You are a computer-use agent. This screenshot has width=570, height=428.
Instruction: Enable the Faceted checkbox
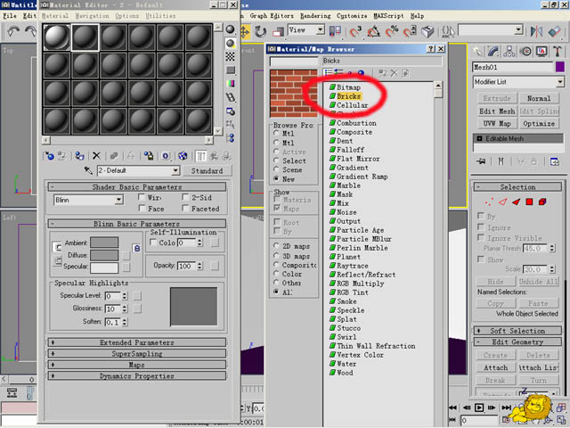[184, 209]
